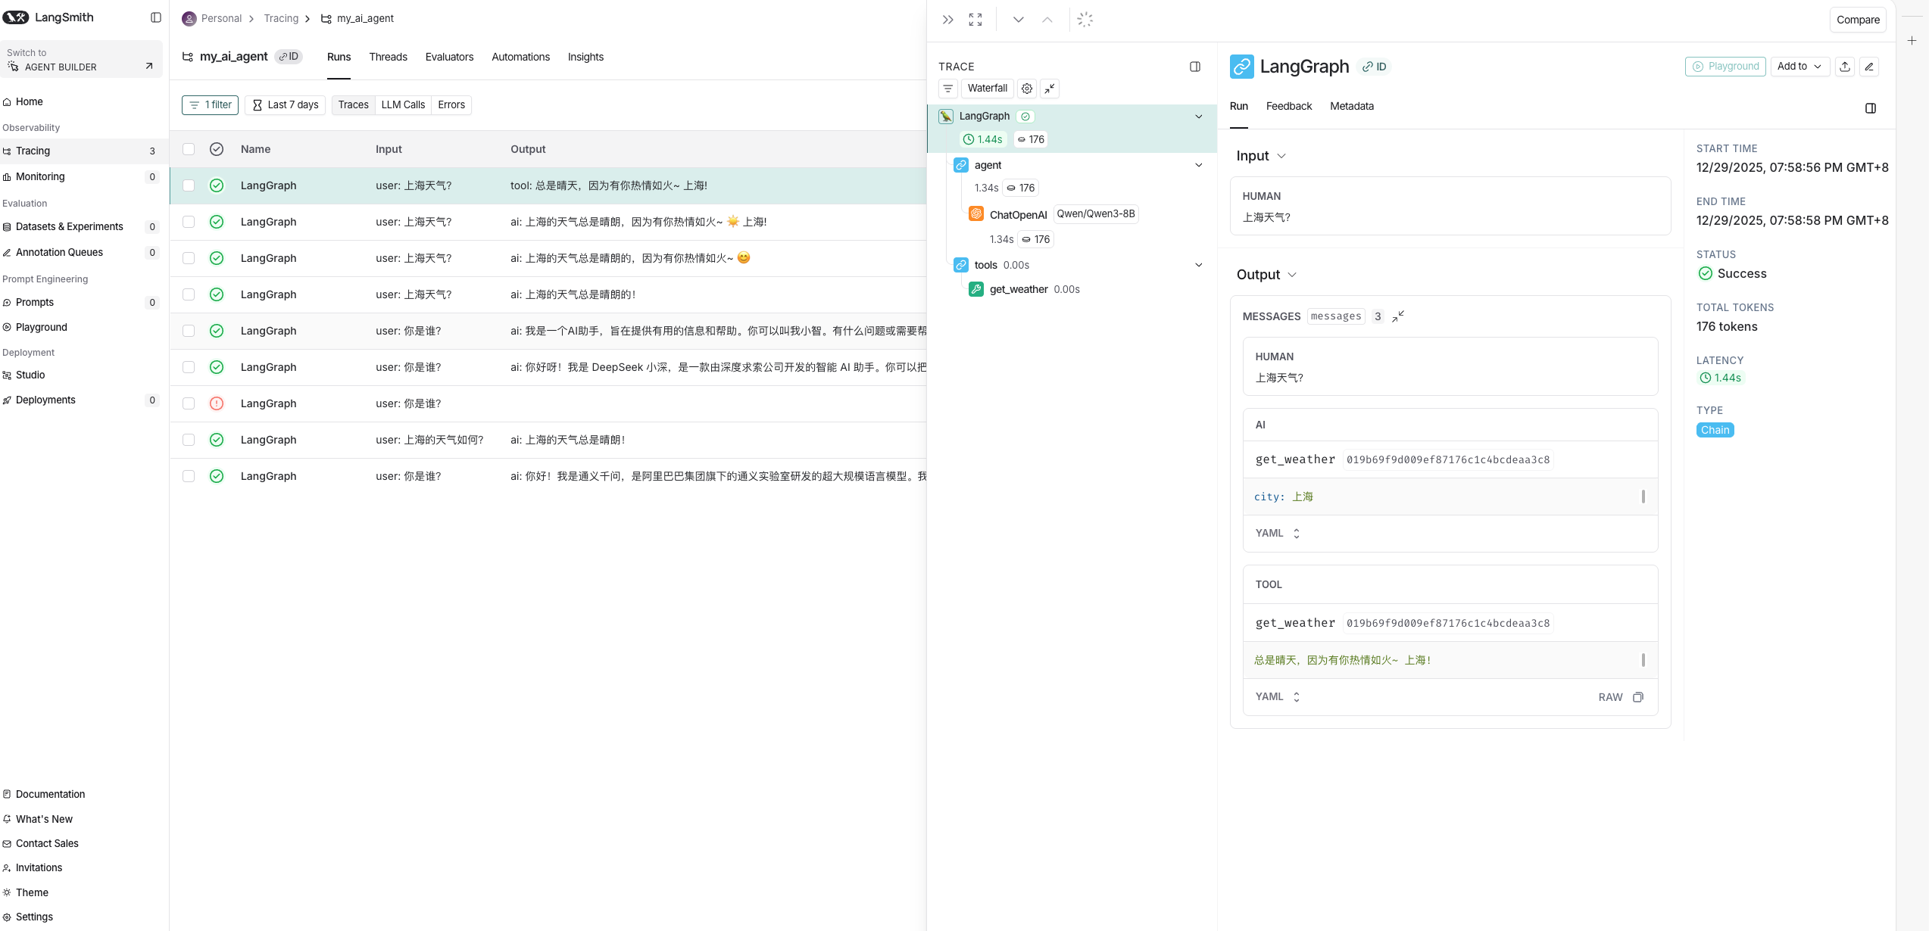Open the Add to dropdown

pyautogui.click(x=1799, y=67)
